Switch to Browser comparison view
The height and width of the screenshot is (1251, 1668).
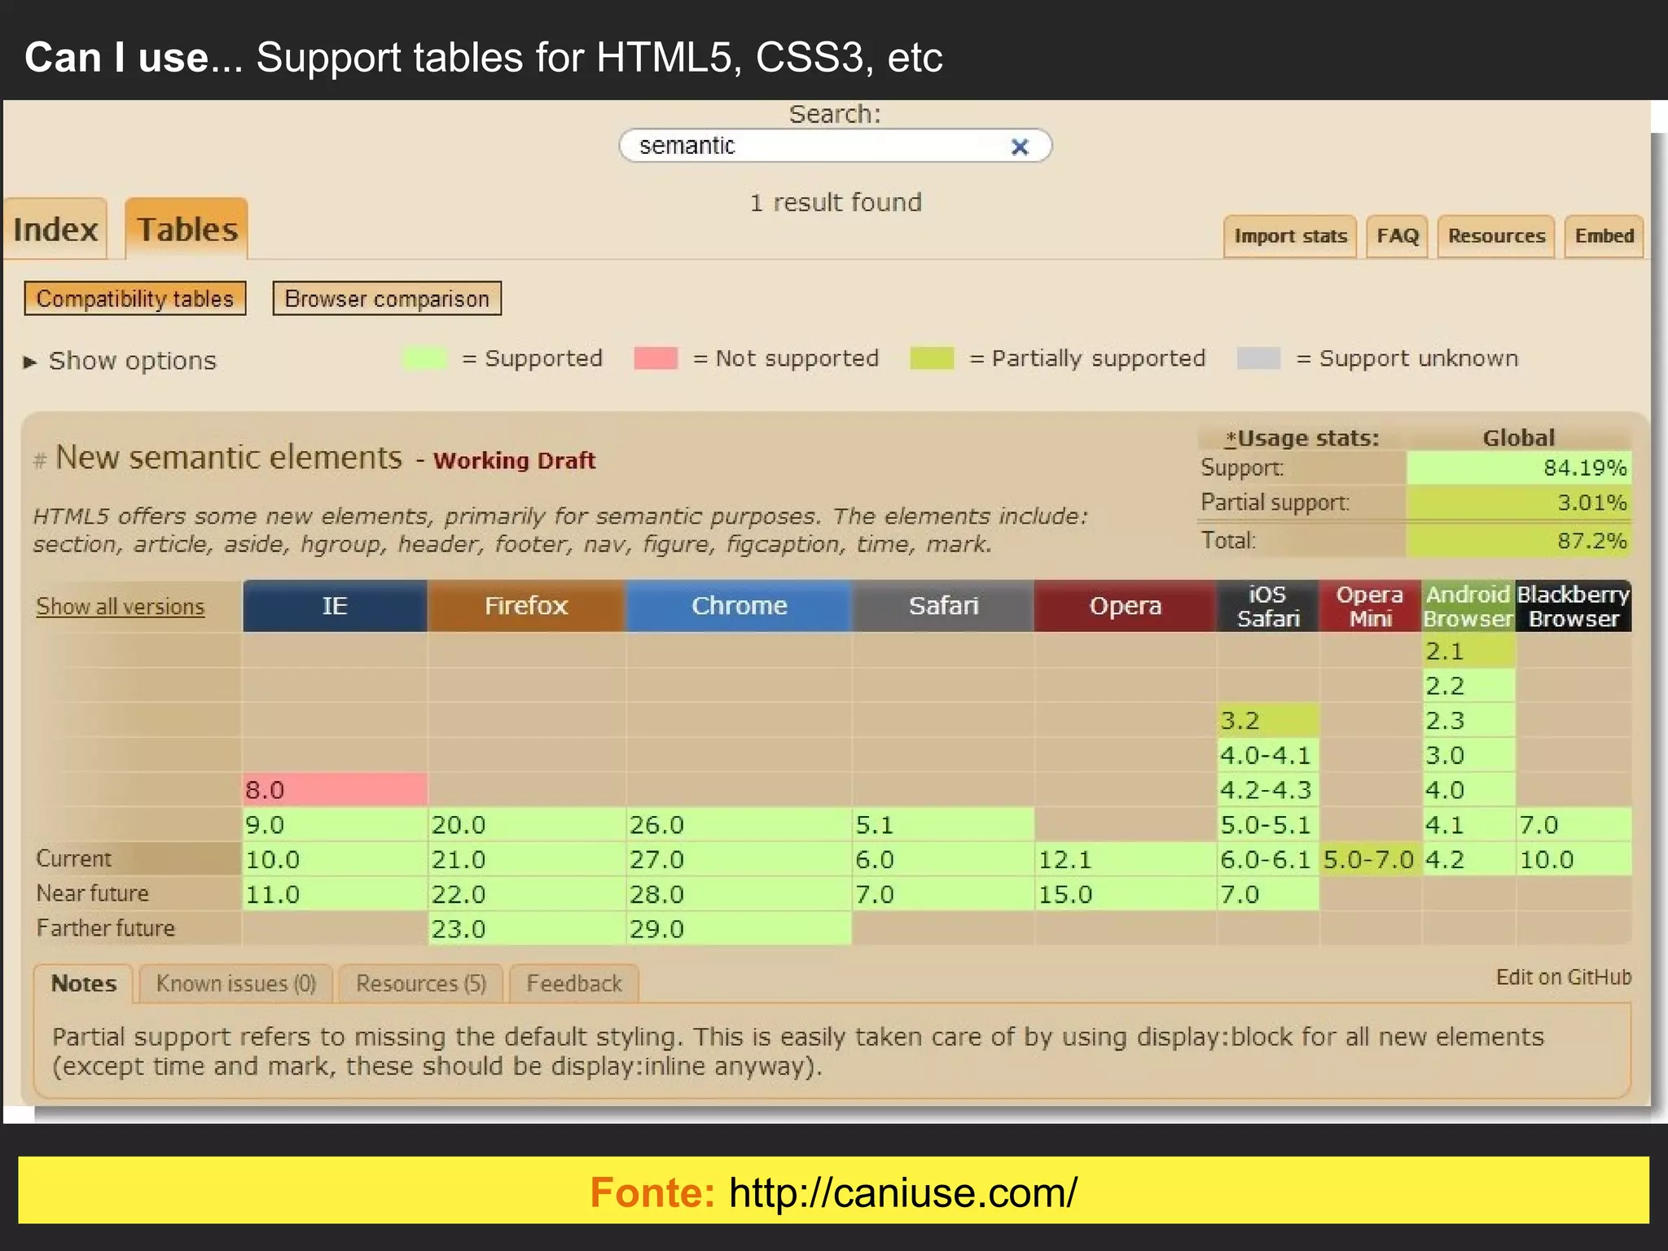tap(387, 298)
